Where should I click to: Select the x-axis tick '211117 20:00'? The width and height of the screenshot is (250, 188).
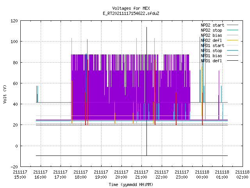[x=121, y=174]
